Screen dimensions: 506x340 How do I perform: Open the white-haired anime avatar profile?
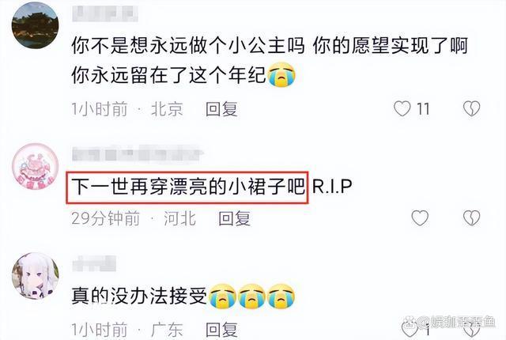(x=35, y=275)
